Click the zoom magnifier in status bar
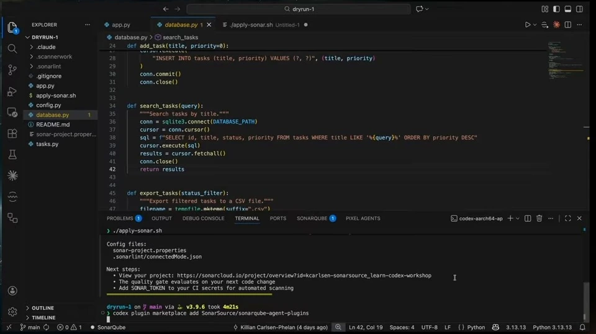The image size is (596, 334). point(338,327)
